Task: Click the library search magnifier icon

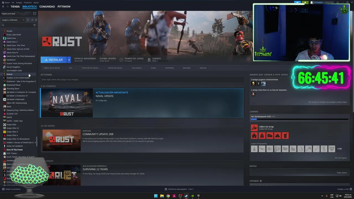Action: coord(3,25)
